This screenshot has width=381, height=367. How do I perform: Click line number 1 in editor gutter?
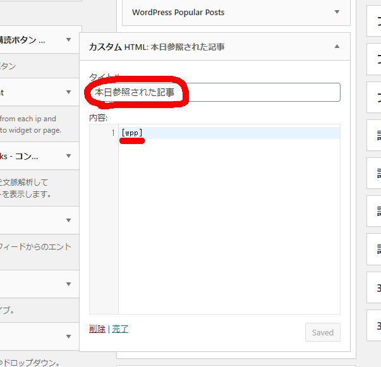112,133
